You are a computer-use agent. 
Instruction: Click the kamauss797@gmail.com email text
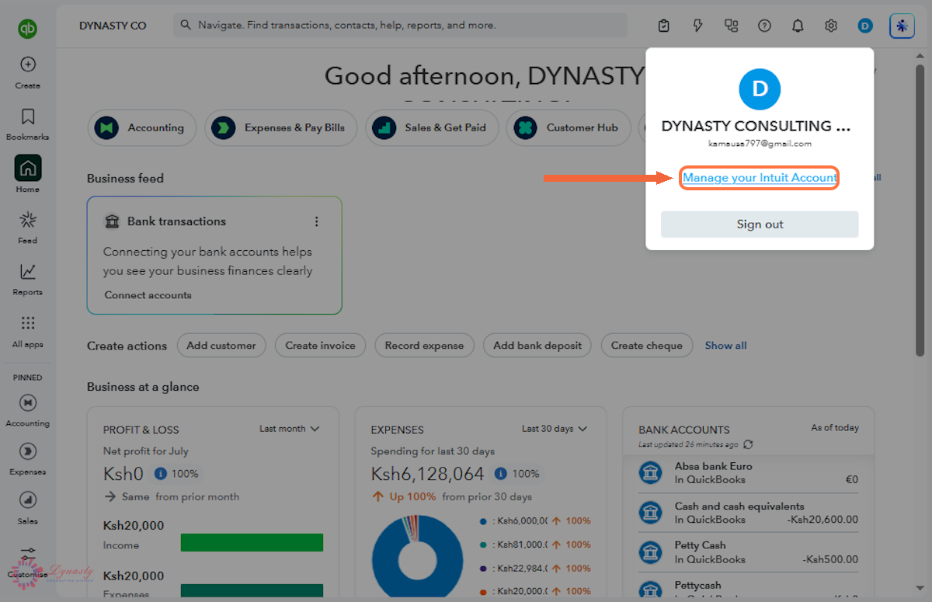(760, 144)
